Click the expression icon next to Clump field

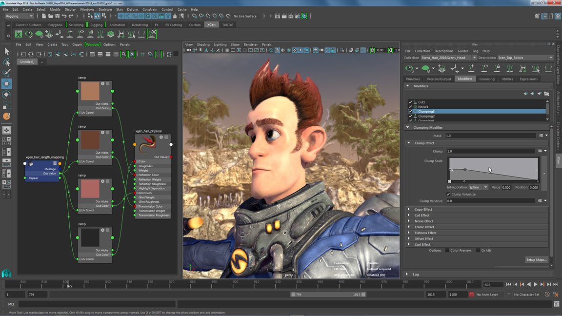point(540,151)
